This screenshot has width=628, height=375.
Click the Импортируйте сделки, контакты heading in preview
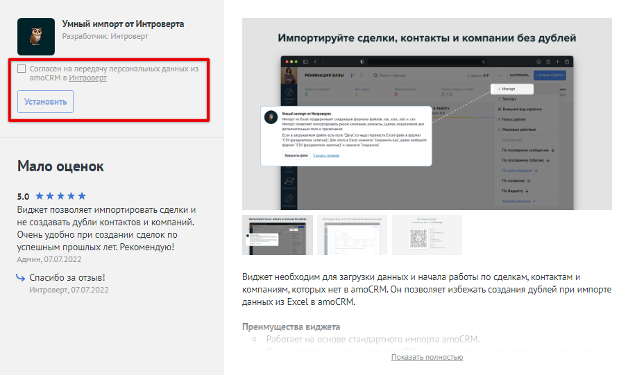427,38
